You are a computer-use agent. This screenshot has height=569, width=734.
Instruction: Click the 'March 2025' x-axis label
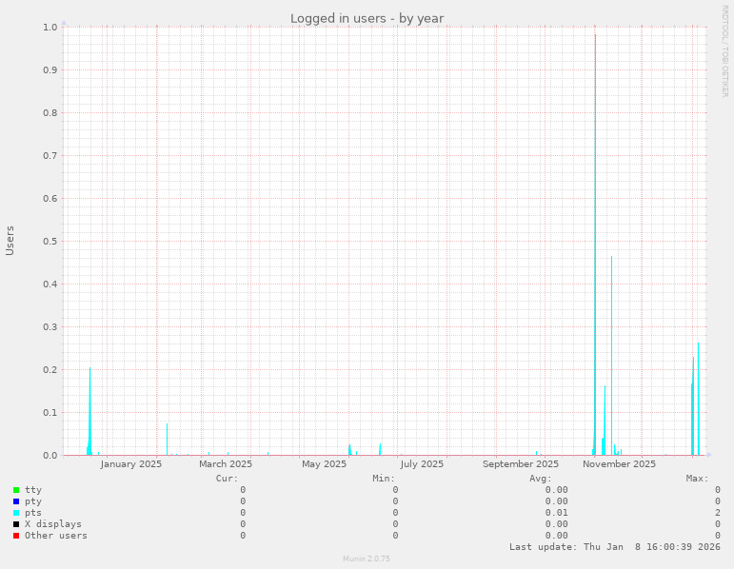(226, 464)
